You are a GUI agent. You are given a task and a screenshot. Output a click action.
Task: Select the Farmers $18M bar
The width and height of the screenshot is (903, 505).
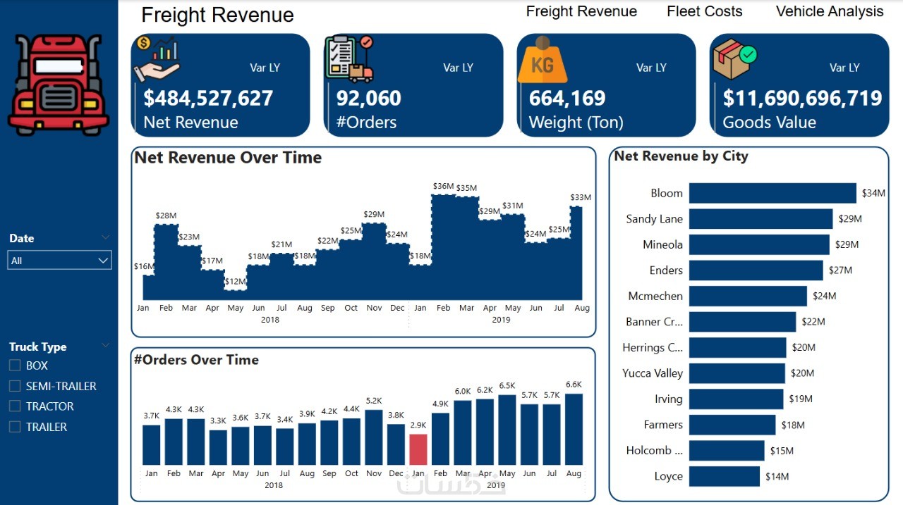point(732,425)
